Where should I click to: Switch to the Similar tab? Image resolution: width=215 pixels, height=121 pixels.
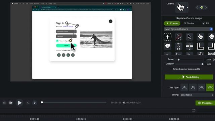point(189,23)
